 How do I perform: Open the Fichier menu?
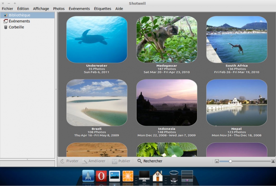click(7, 9)
